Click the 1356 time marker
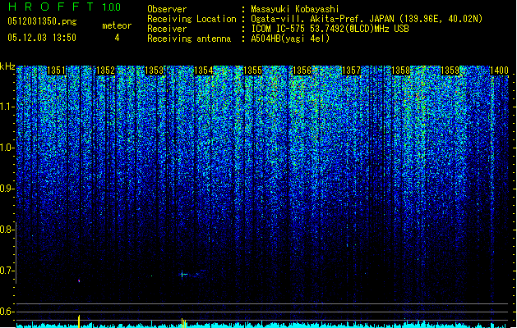The image size is (517, 328). [302, 71]
